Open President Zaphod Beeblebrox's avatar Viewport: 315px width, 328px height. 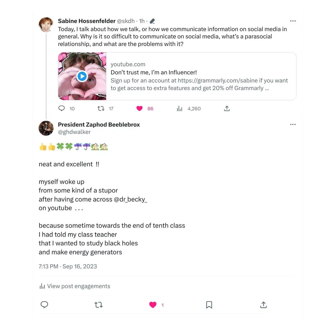46,128
